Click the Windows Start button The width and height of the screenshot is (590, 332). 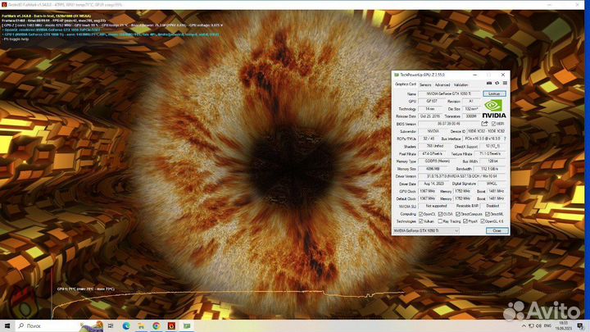coord(7,325)
